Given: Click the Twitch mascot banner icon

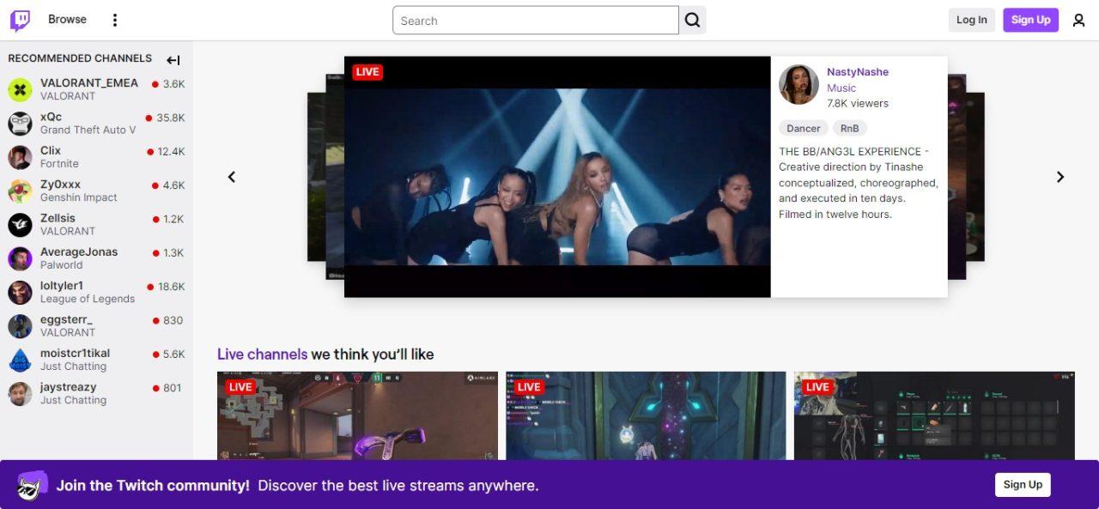Looking at the screenshot, I should pyautogui.click(x=33, y=485).
